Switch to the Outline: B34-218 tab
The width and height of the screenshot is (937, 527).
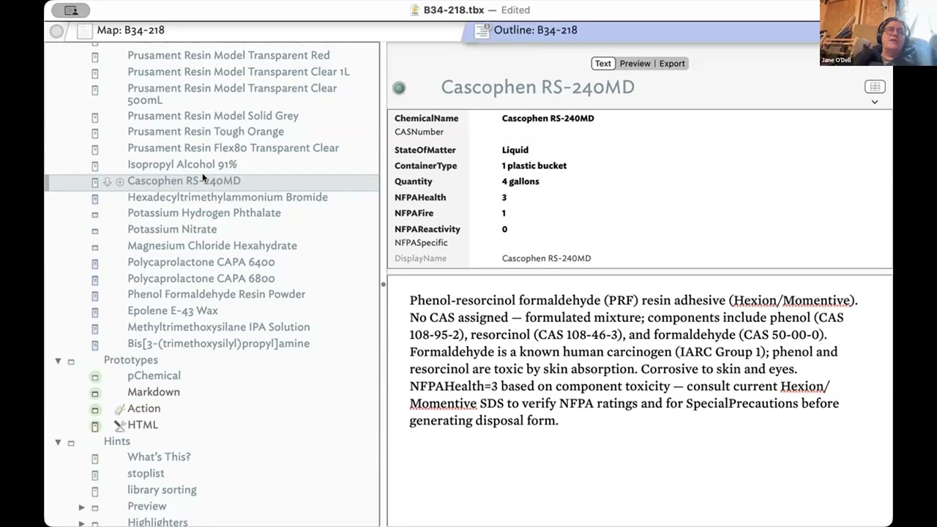[535, 30]
